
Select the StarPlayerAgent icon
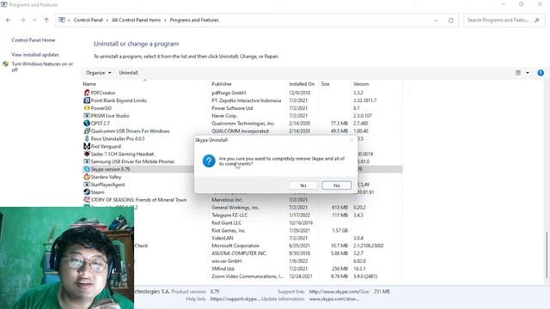pyautogui.click(x=87, y=185)
